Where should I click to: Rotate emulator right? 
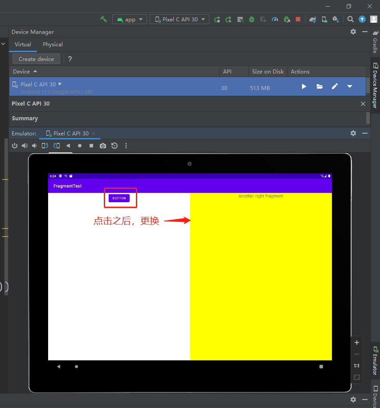57,146
